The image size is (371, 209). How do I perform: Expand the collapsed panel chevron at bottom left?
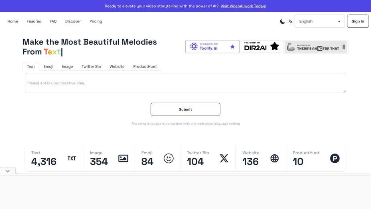8,171
